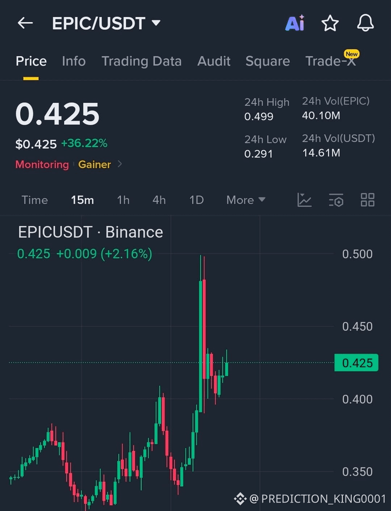Open the AI assistant icon
Viewport: 391px width, 511px height.
coord(295,23)
